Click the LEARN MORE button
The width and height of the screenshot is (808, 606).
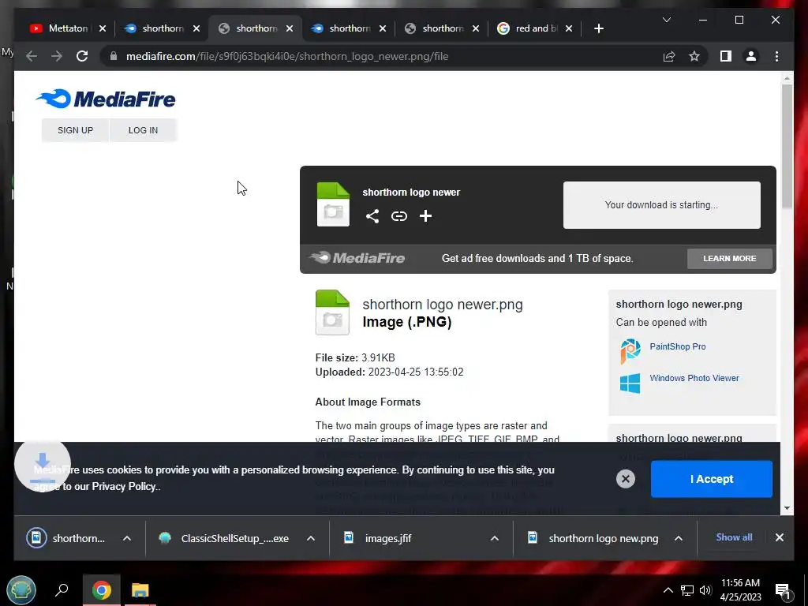(729, 258)
